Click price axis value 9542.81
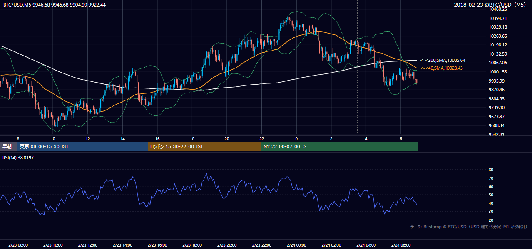 497,134
